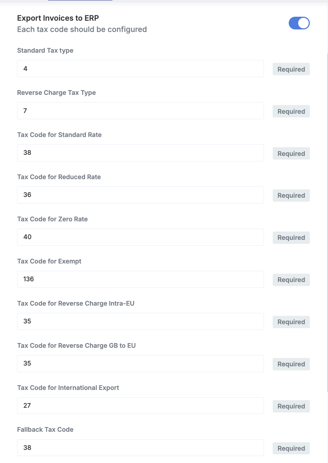The image size is (328, 463).
Task: Click Required badge for Reverse Charge Intra-EU
Action: tap(291, 322)
